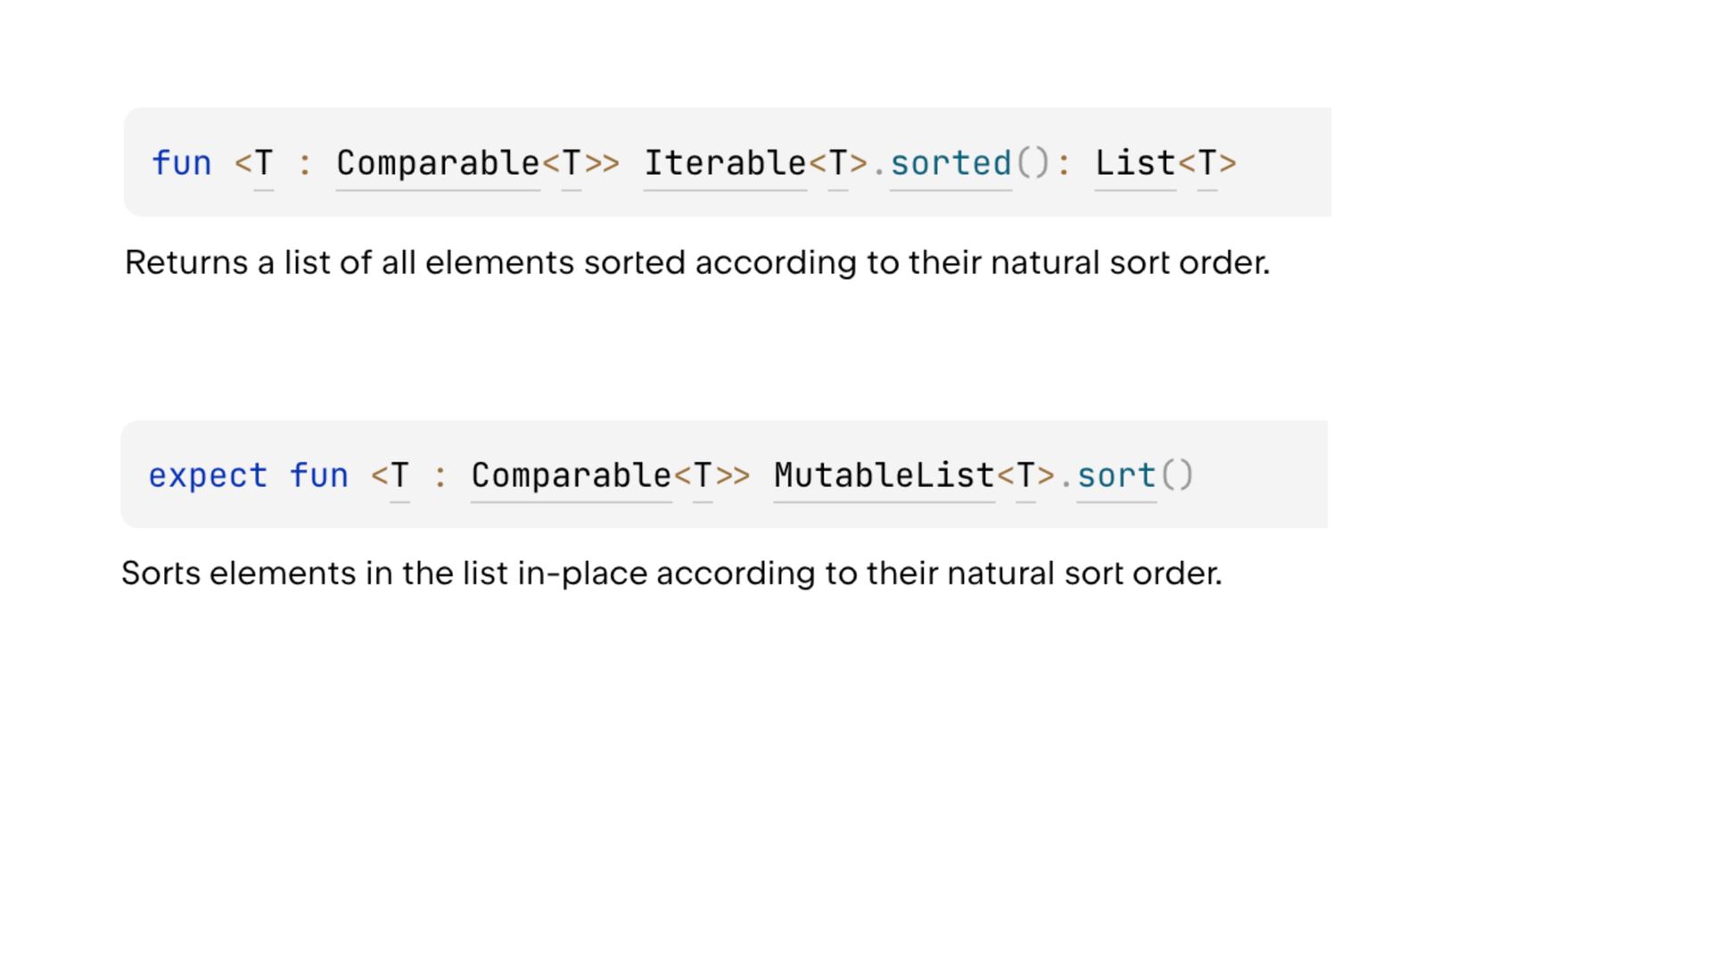Click the T inside Iterable<T>
Viewport: 1712px width, 963px height.
pos(837,163)
